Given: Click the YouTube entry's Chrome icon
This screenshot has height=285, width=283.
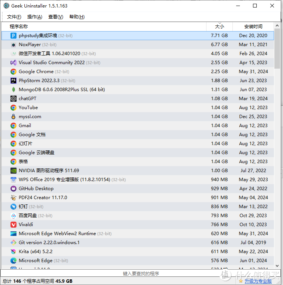Looking at the screenshot, I should point(13,108).
